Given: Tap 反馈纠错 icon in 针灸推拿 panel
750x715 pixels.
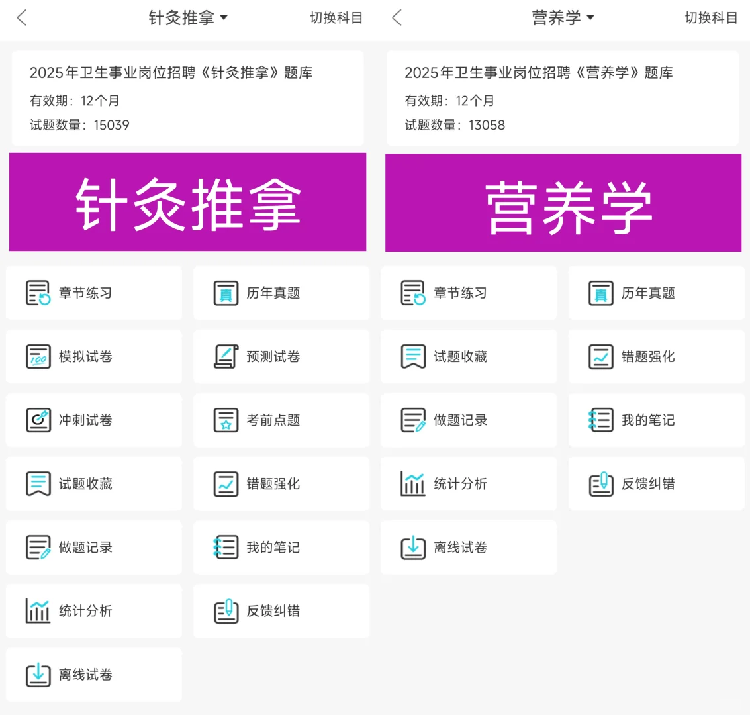Looking at the screenshot, I should click(x=226, y=611).
